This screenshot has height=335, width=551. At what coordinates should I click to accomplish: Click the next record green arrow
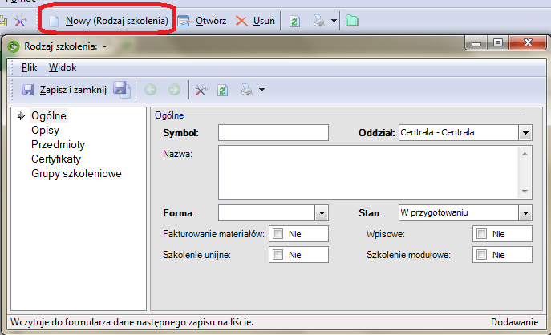pyautogui.click(x=174, y=90)
